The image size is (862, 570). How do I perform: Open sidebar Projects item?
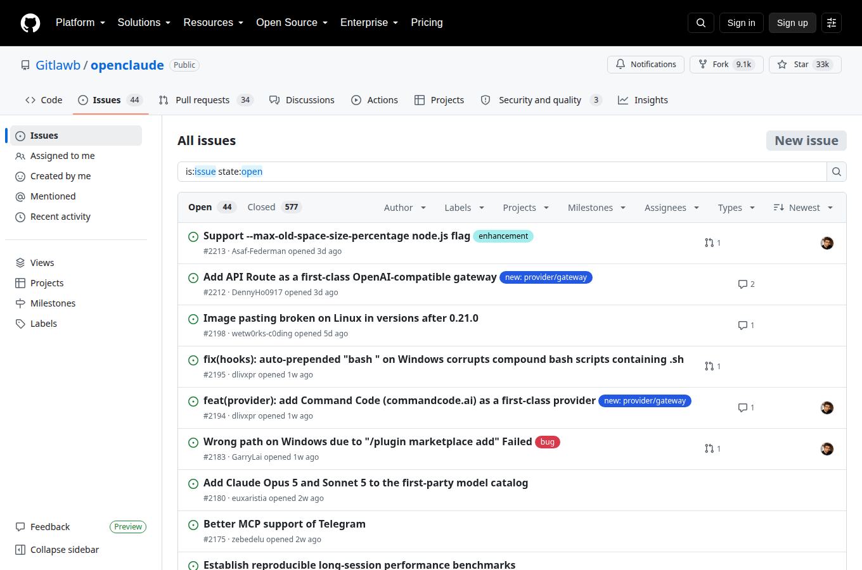[x=47, y=283]
